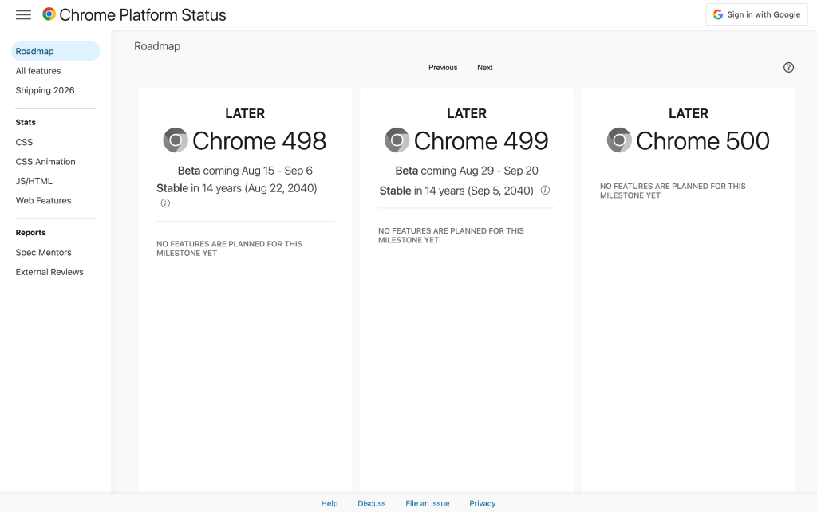
Task: Click the Chrome 498 heading
Action: [x=259, y=140]
